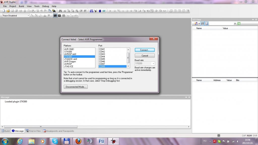Click the 'Con' button in the second toolbar
The image size is (258, 145).
pyautogui.click(x=55, y=15)
